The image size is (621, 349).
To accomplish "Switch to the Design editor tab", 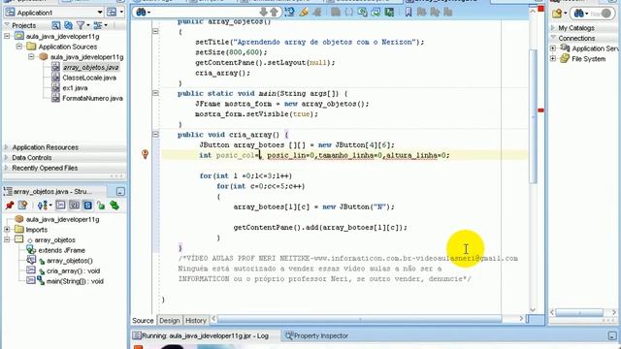I will coord(169,320).
